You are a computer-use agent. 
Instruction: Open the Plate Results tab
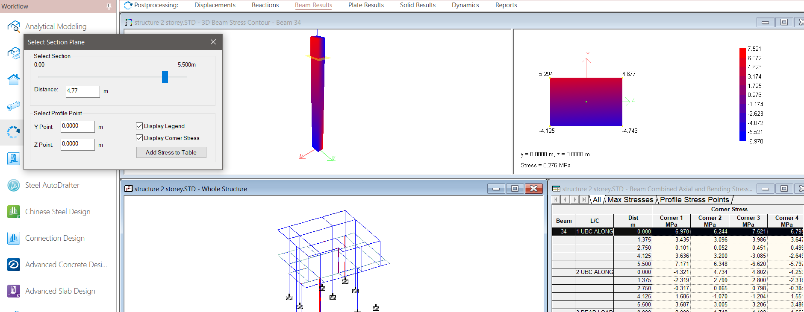coord(366,5)
